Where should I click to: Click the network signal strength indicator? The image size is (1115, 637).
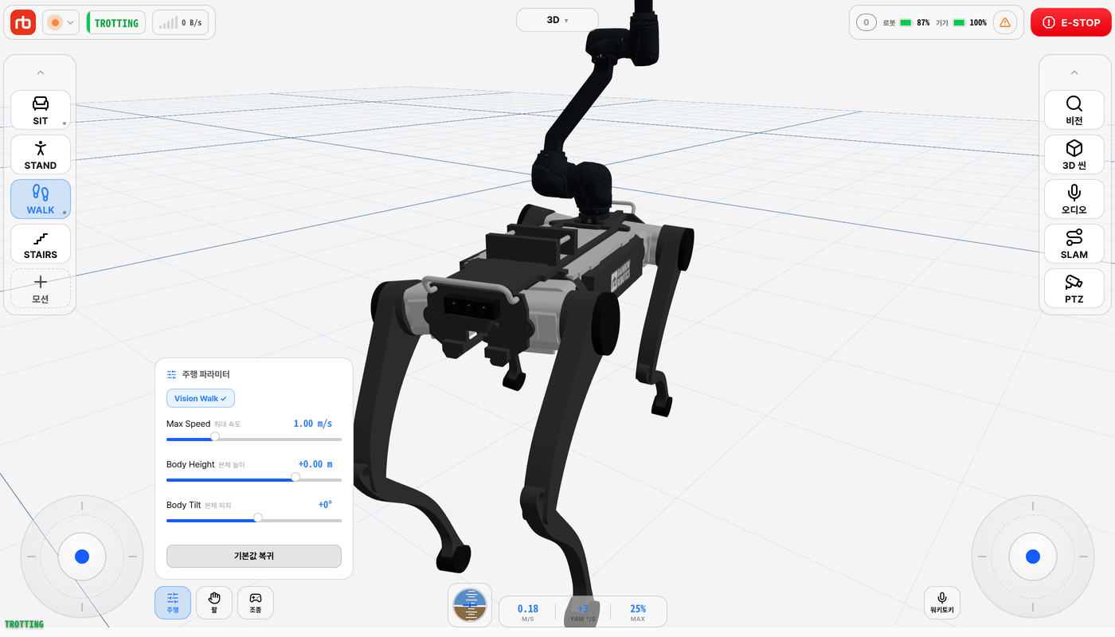click(x=180, y=22)
